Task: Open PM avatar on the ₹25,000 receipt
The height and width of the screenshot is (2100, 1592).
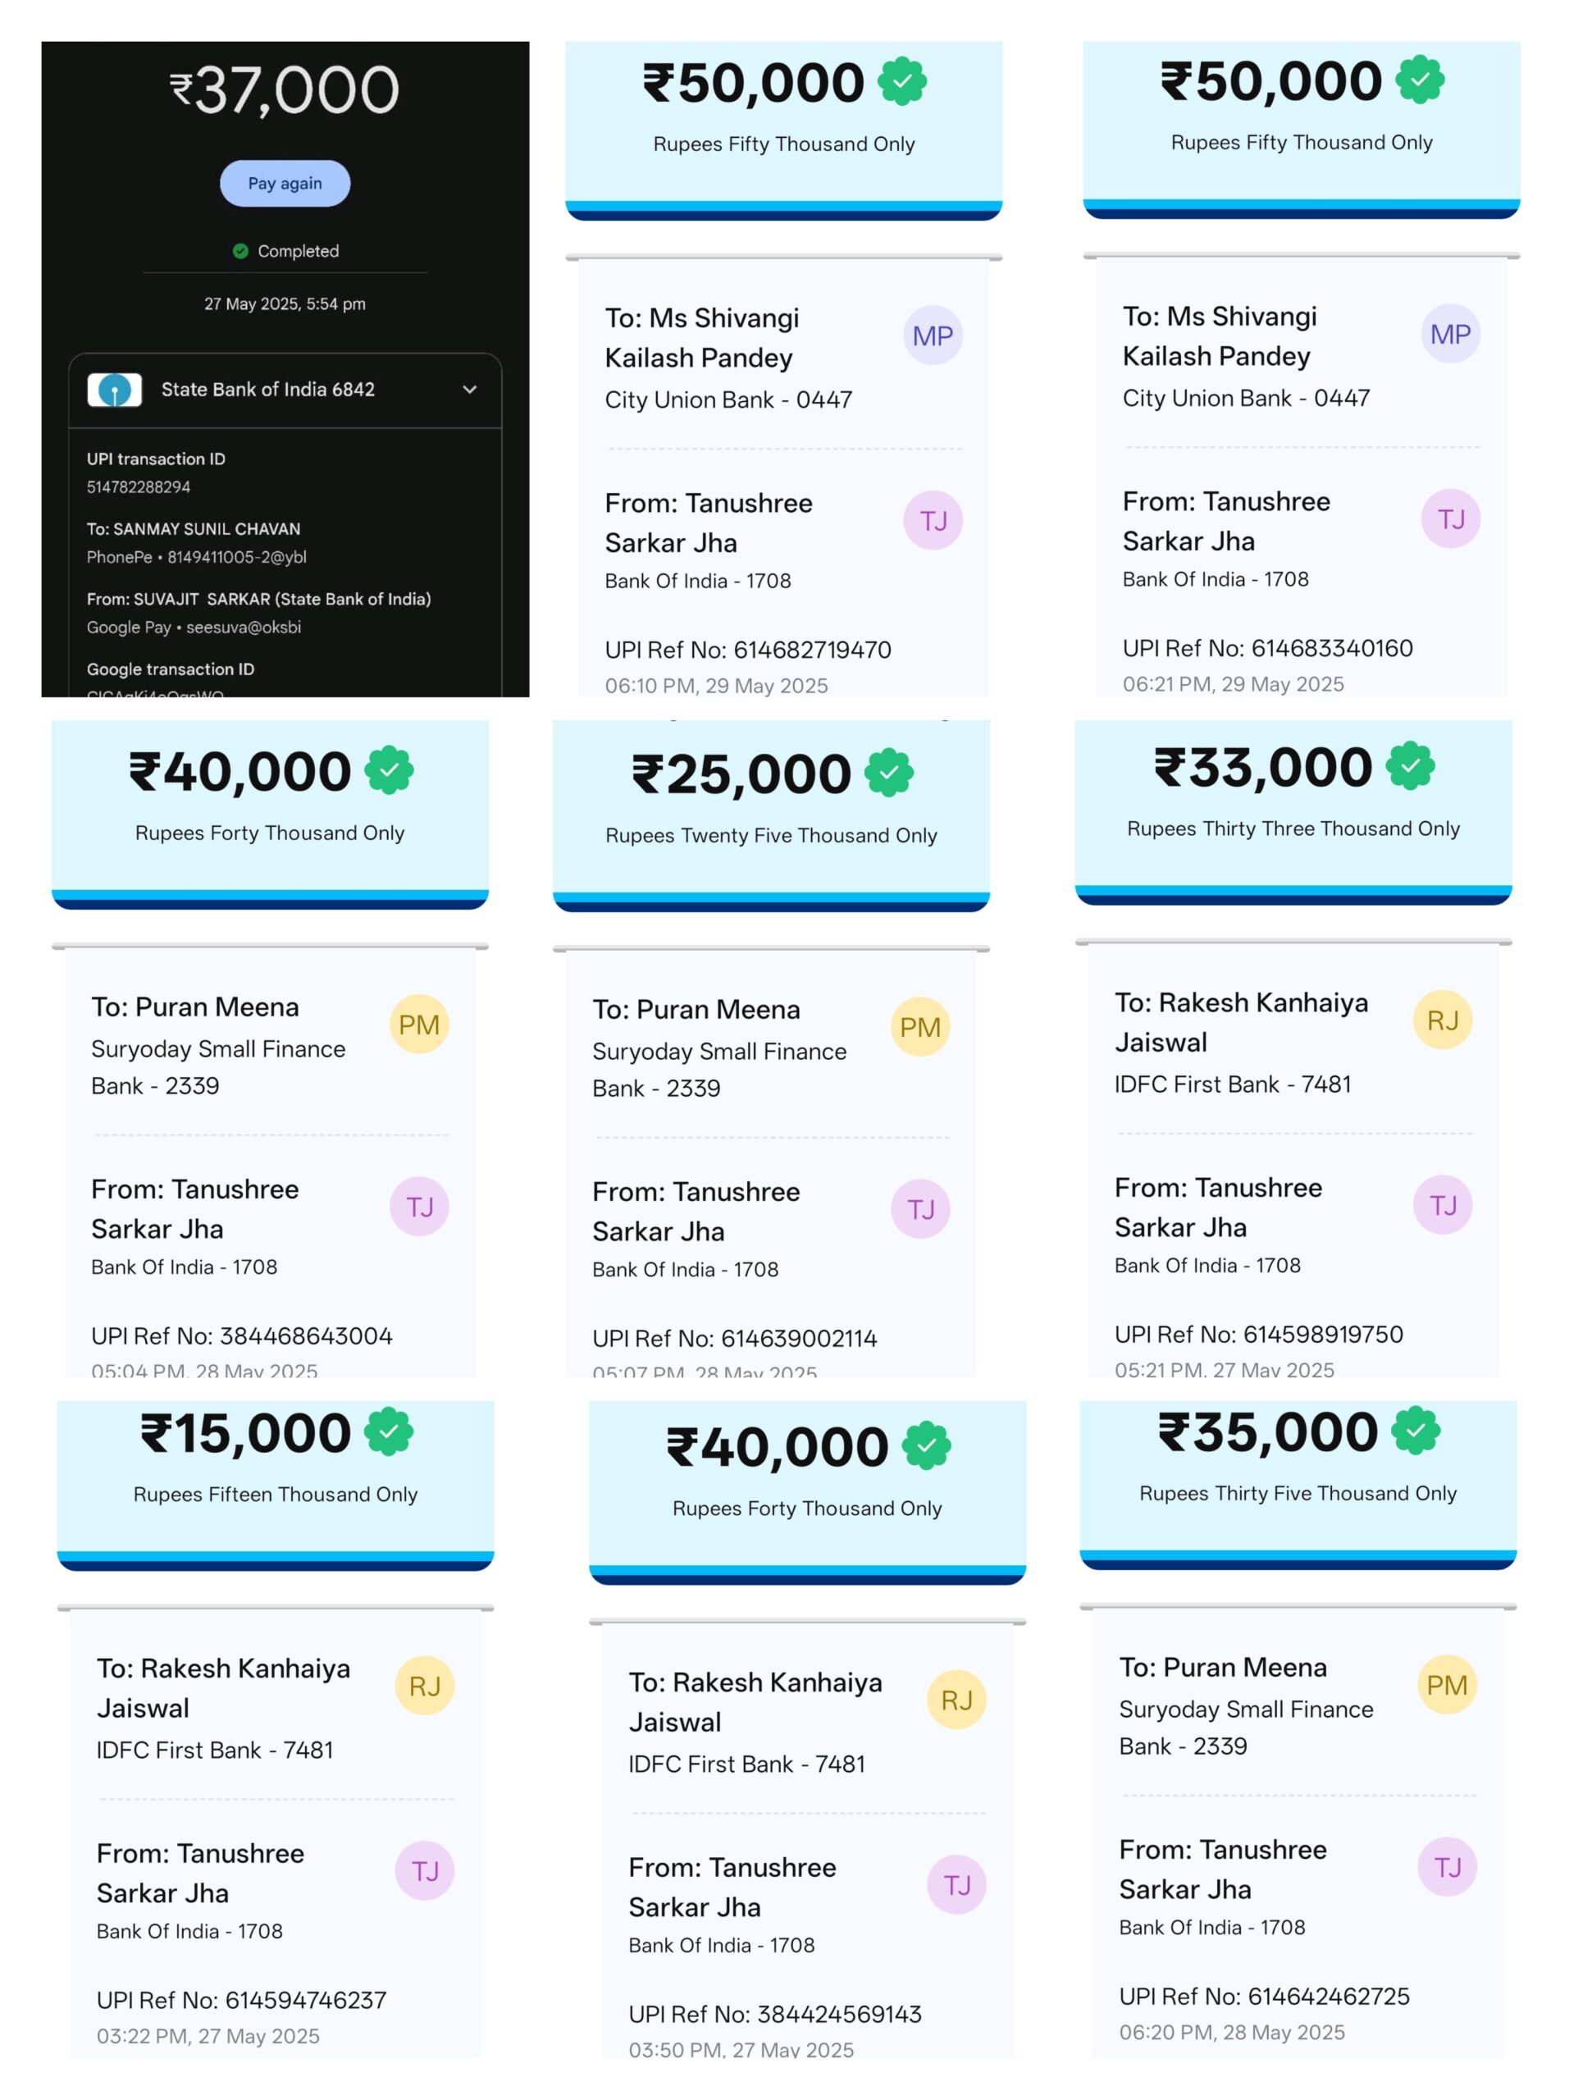Action: (919, 1026)
